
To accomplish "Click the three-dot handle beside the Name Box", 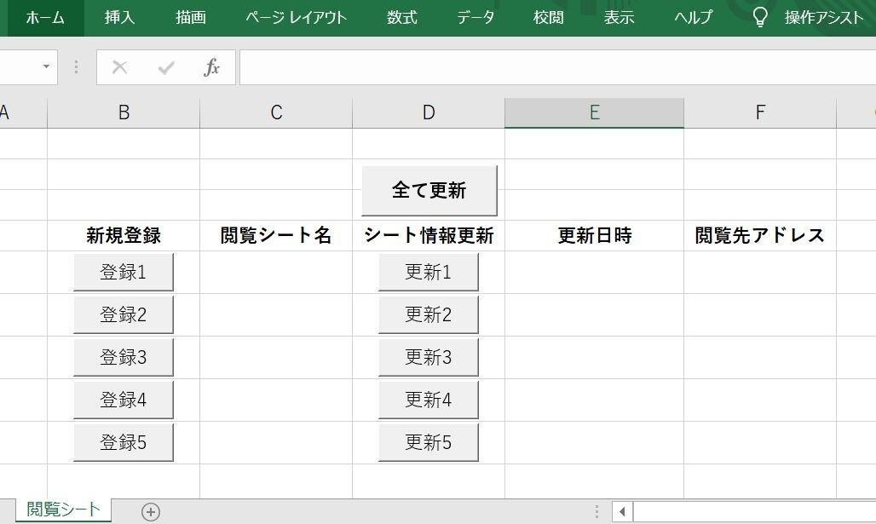I will [x=76, y=67].
